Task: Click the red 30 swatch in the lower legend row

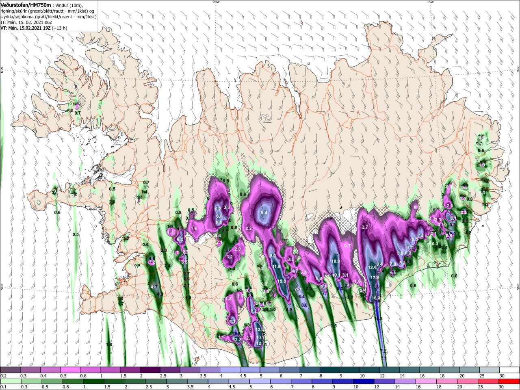Action: [509, 382]
